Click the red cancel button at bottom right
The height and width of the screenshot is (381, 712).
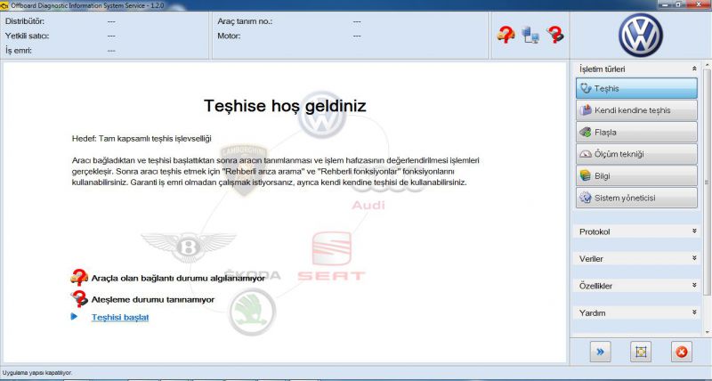click(681, 352)
